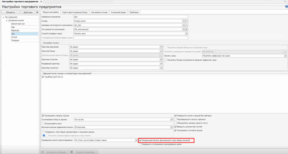Open the Принтер пречеков dropdown
Screen dimensions: 288x154
161,47
